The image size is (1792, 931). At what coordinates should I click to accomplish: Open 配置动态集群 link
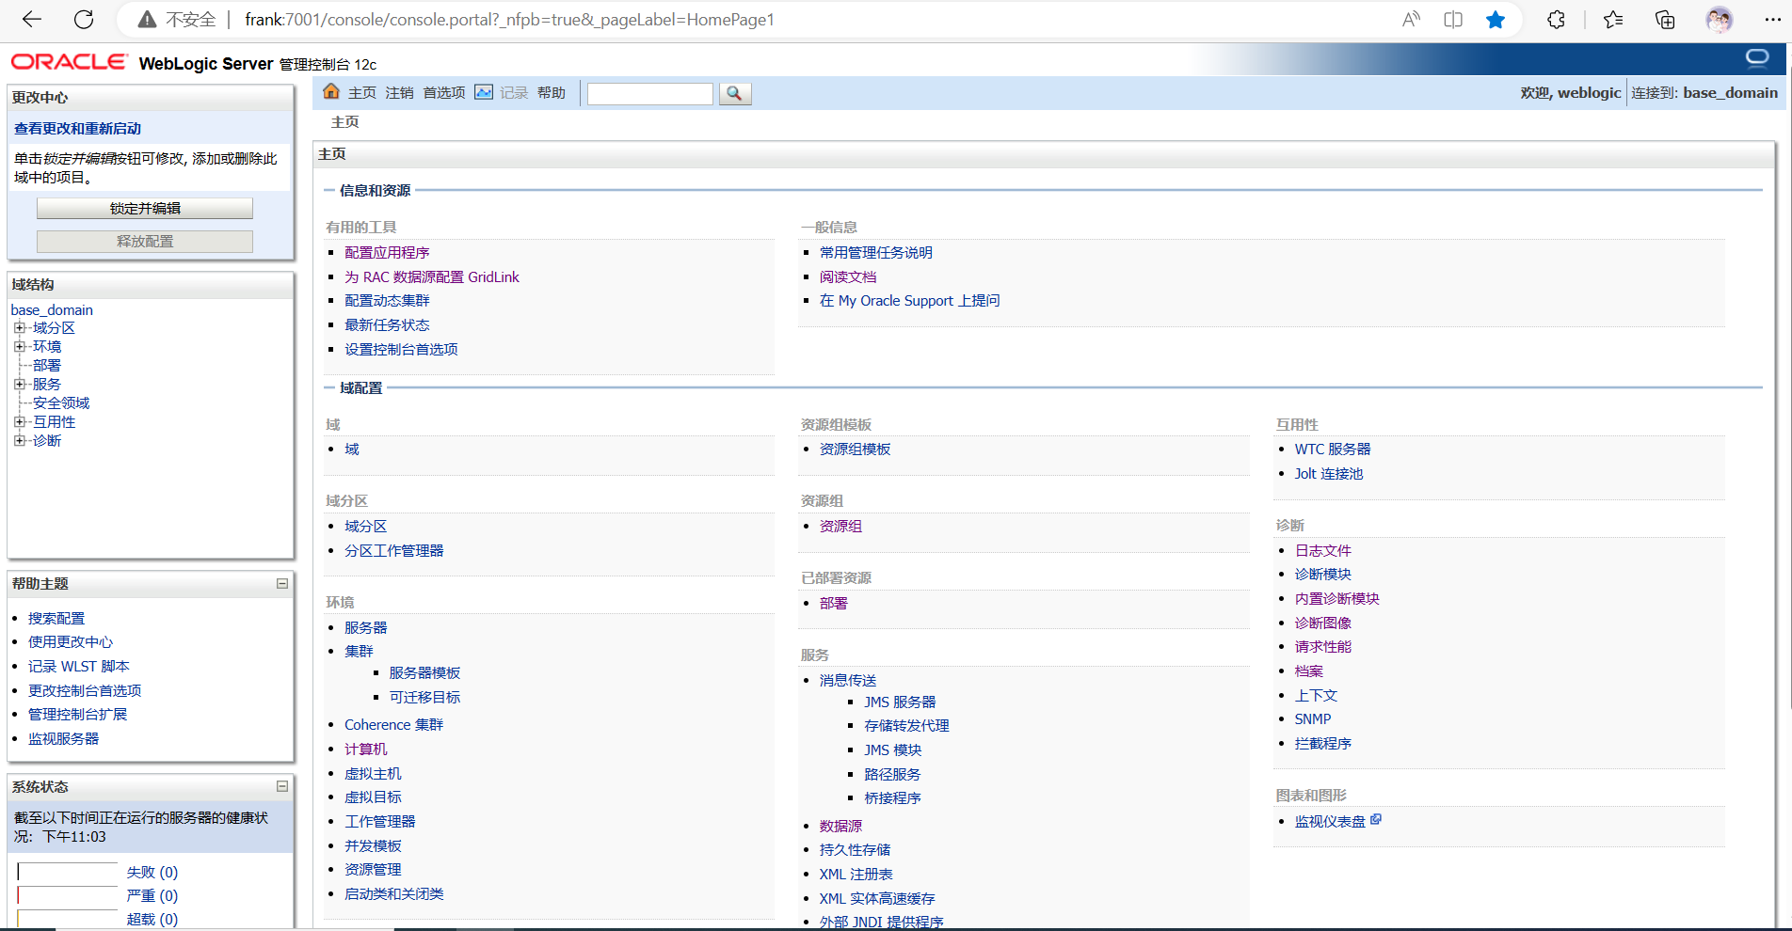pyautogui.click(x=387, y=300)
